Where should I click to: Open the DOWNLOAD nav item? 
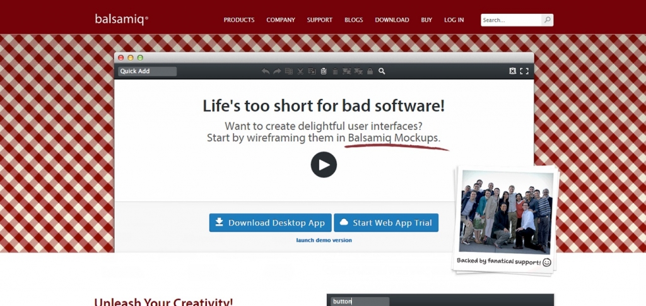[392, 20]
